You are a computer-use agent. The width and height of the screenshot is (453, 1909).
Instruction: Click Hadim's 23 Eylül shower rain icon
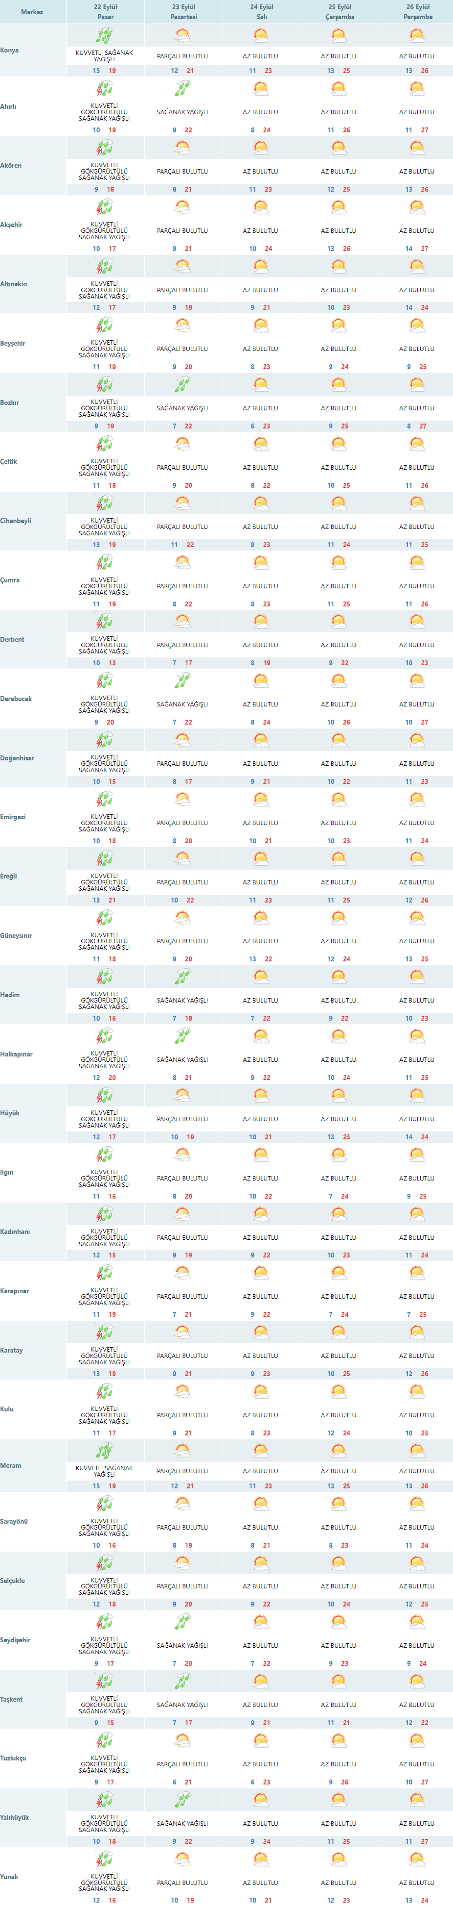(182, 977)
